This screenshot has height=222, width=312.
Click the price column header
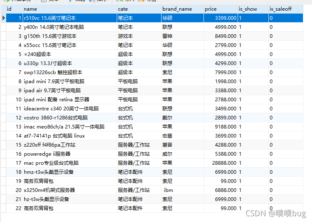(x=220, y=9)
